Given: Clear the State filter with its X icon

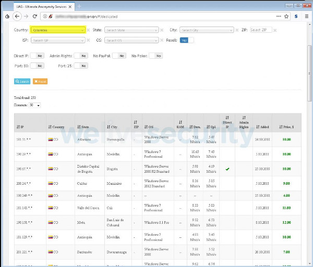Looking at the screenshot, I should [162, 30].
